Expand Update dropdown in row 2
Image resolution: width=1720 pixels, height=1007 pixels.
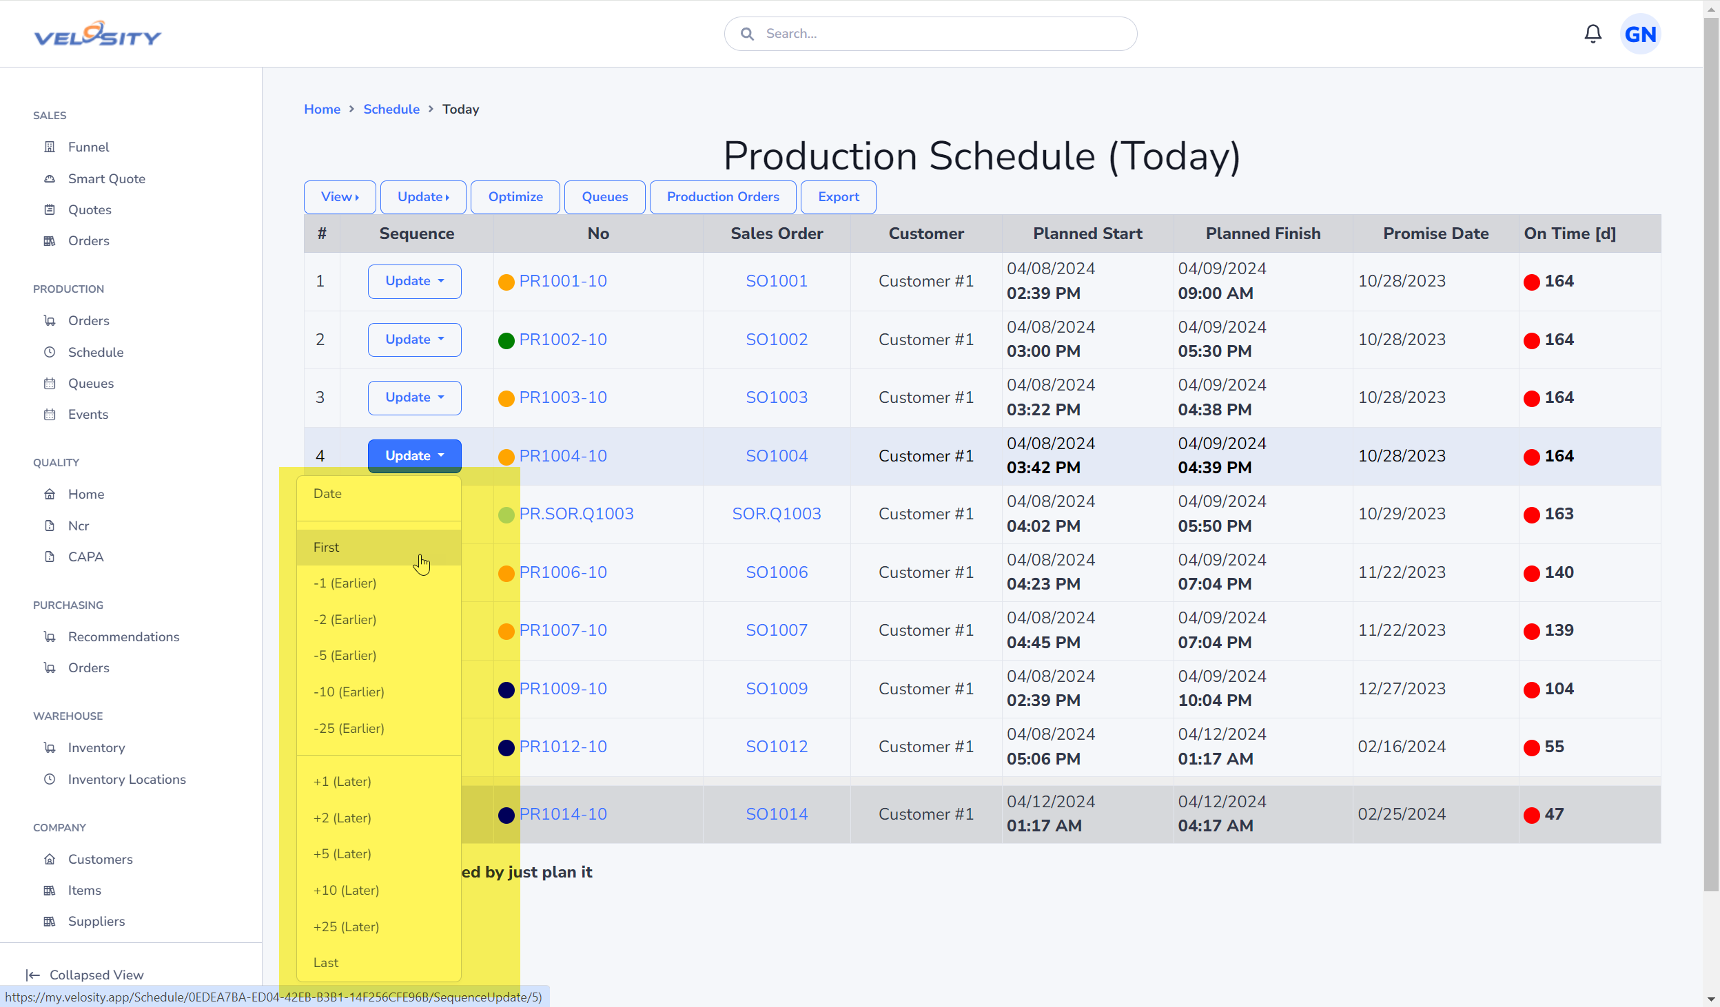(414, 340)
